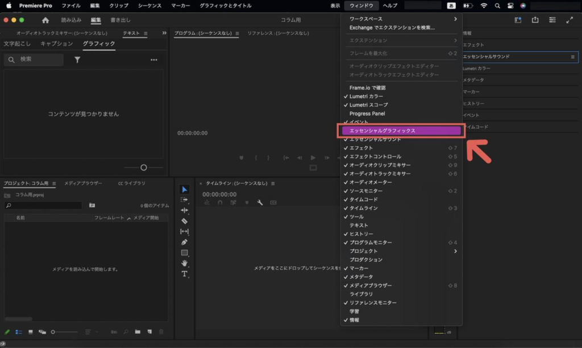Toggle the snap magnet icon in the timeline
This screenshot has height=348, width=582.
coord(220,202)
